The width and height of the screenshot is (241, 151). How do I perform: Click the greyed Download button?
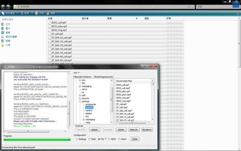click(x=108, y=130)
